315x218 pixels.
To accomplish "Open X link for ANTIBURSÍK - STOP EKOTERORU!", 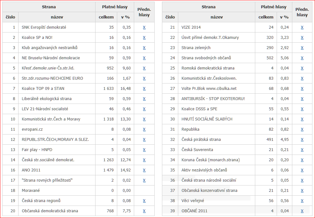I will pyautogui.click(x=302, y=99).
